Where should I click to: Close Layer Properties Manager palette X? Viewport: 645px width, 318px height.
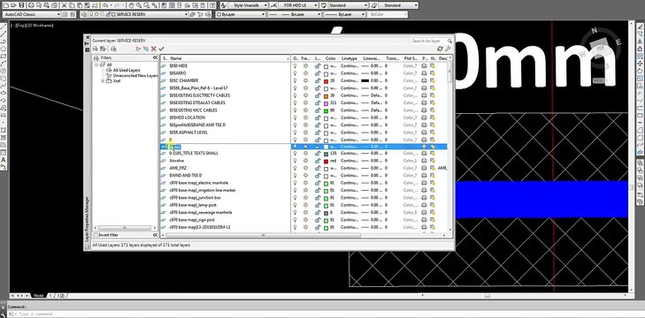coord(88,37)
